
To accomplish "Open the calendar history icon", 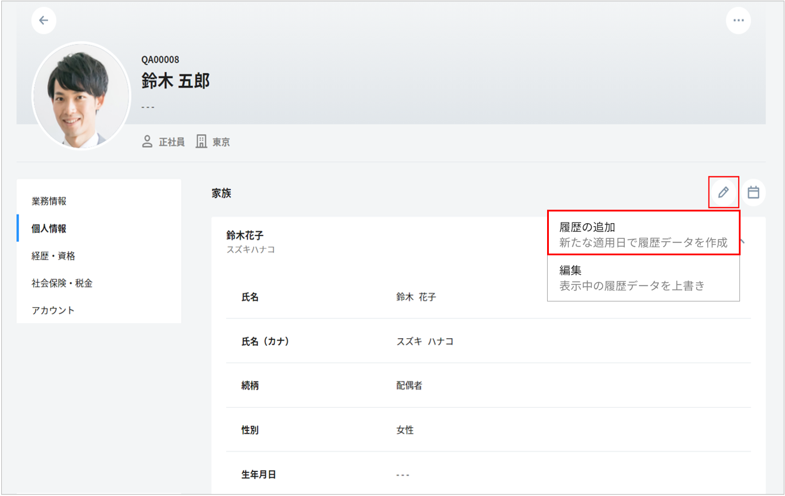I will click(753, 192).
